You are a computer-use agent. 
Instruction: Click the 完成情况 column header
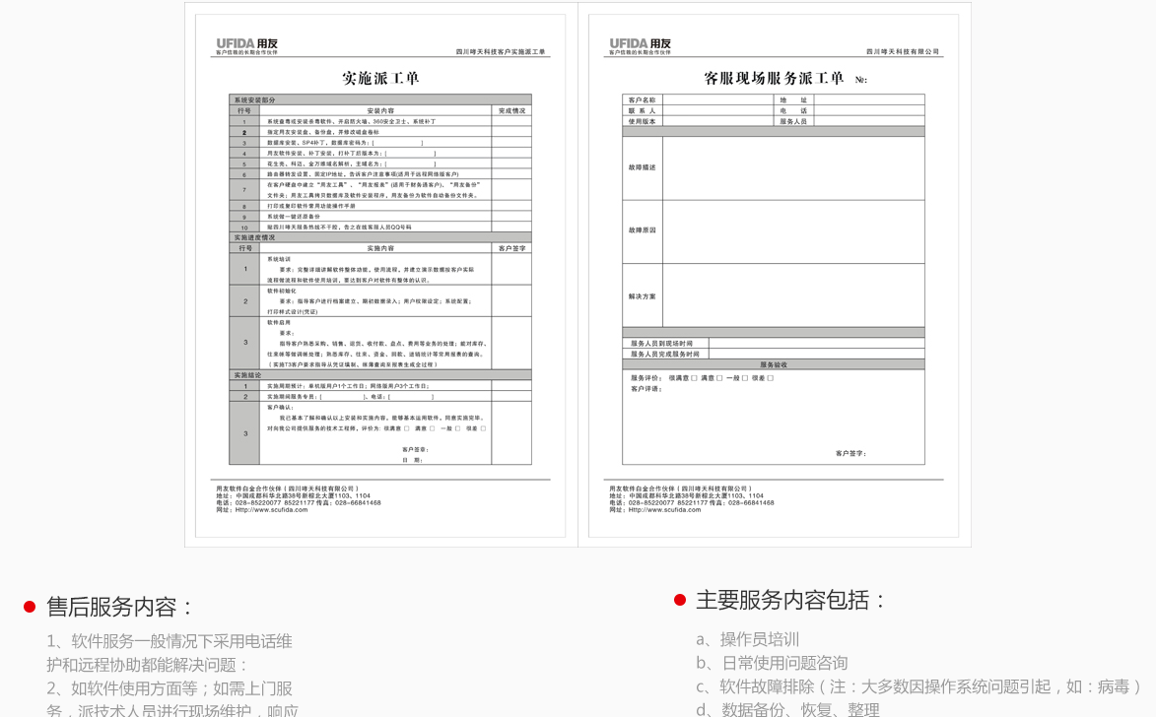(511, 110)
